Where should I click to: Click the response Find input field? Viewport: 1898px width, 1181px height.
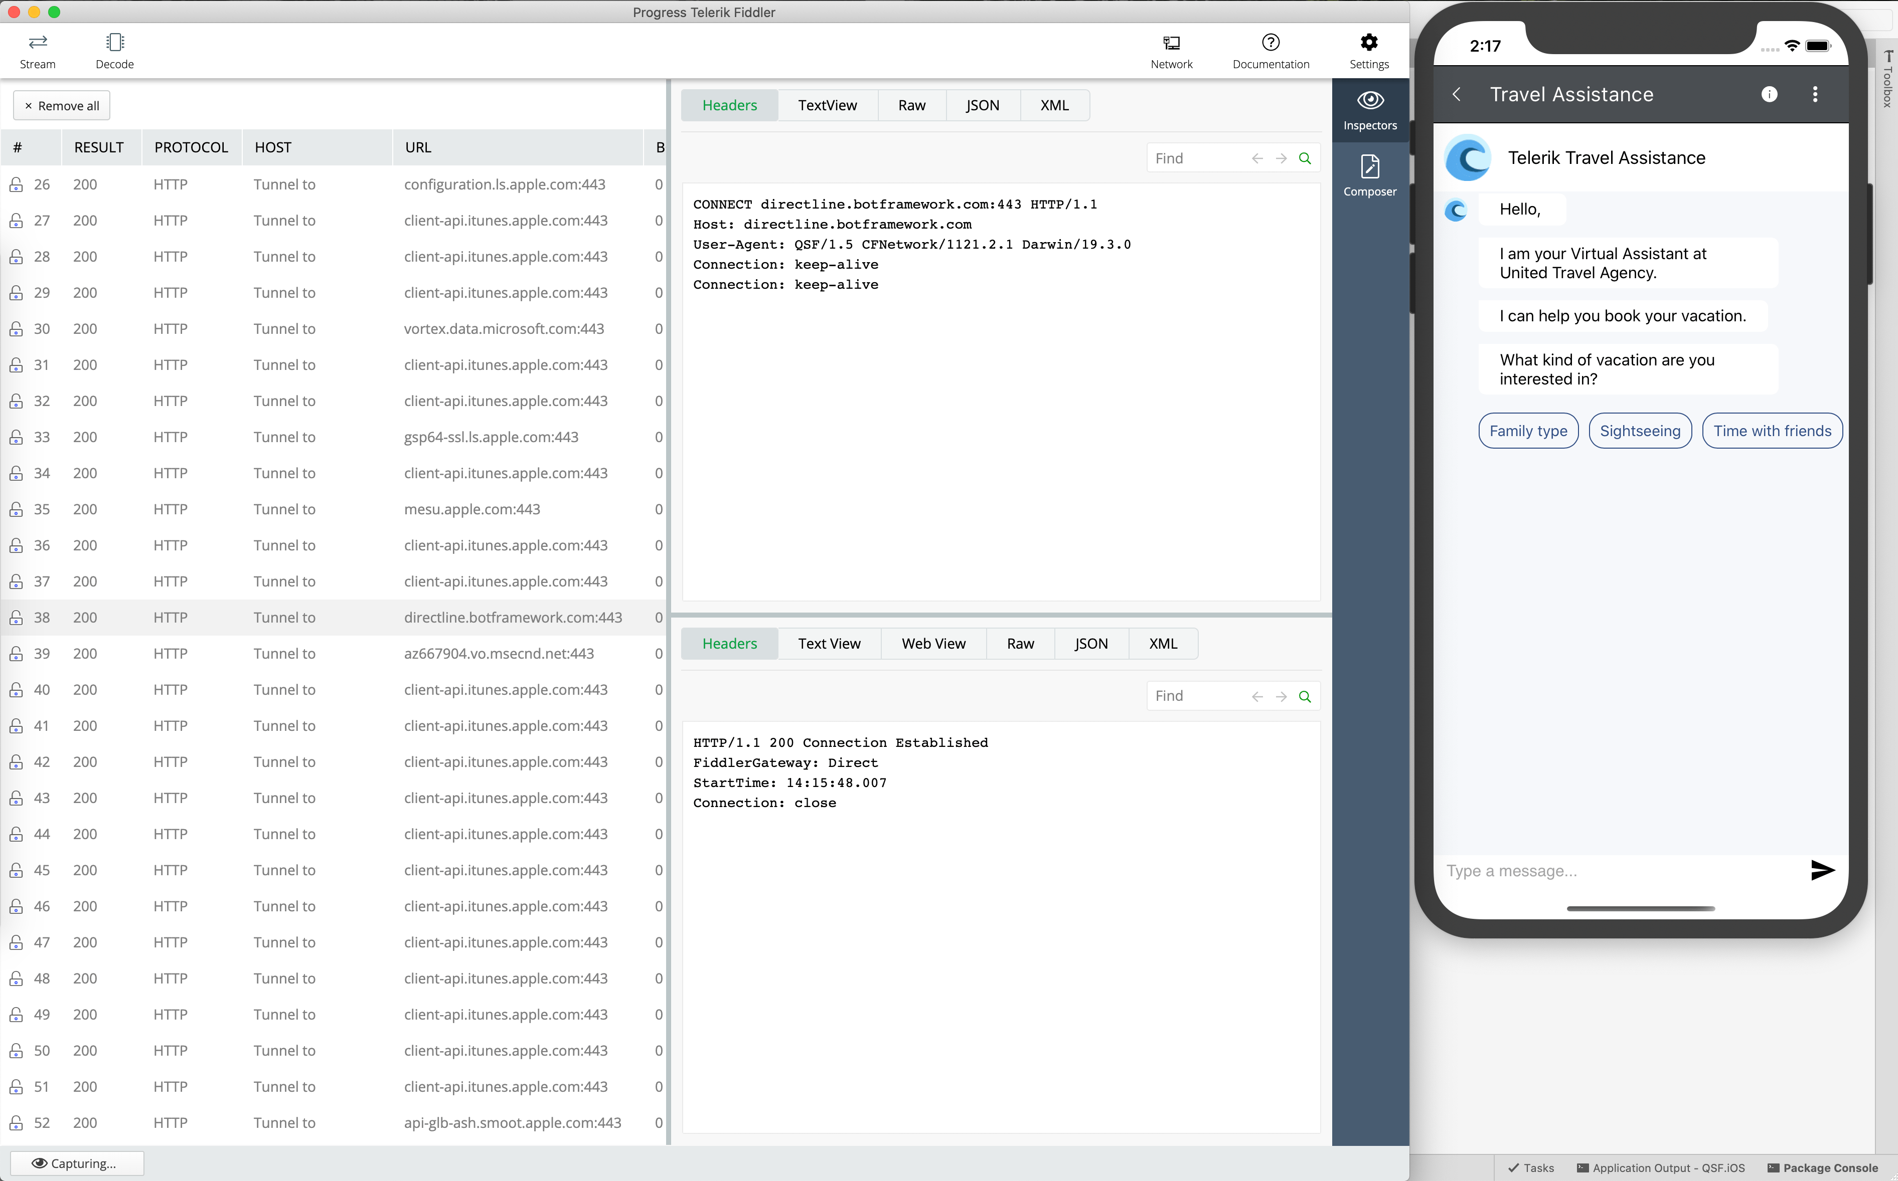(x=1199, y=697)
